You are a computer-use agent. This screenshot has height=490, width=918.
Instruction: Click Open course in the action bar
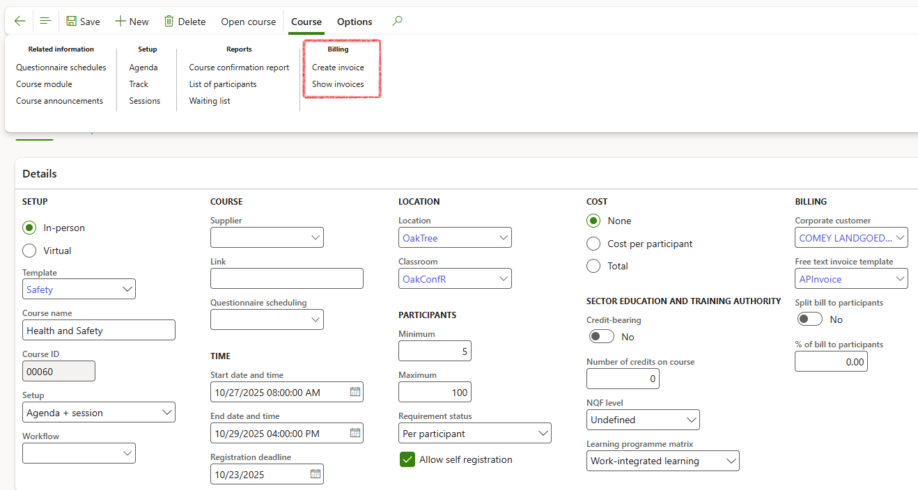(x=248, y=22)
